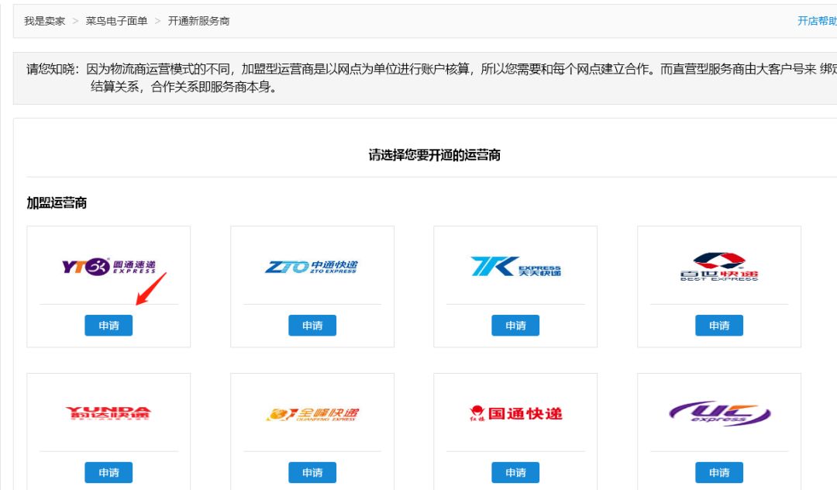Apply for 百世快递 with its 申请 button
The height and width of the screenshot is (490, 837).
coord(719,326)
